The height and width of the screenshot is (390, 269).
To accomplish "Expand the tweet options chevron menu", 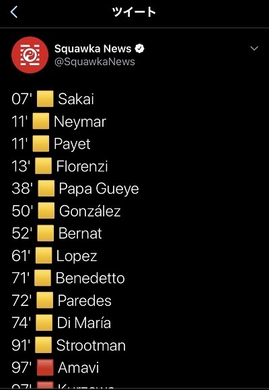I will tap(254, 48).
